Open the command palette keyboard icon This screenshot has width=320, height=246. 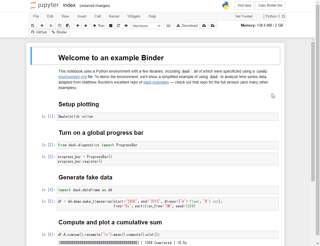click(168, 25)
